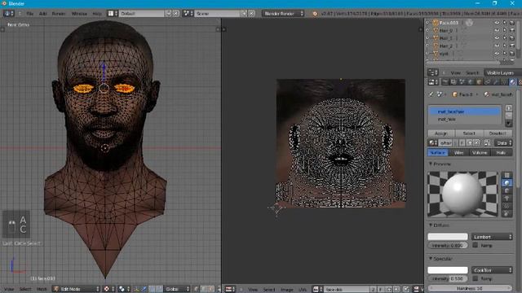Open the UV editor type selector icon

point(230,290)
